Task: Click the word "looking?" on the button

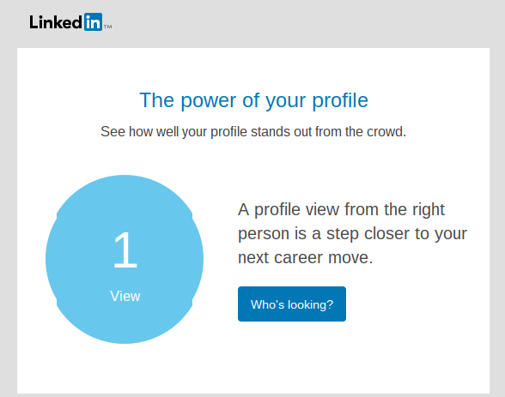Action: [311, 304]
